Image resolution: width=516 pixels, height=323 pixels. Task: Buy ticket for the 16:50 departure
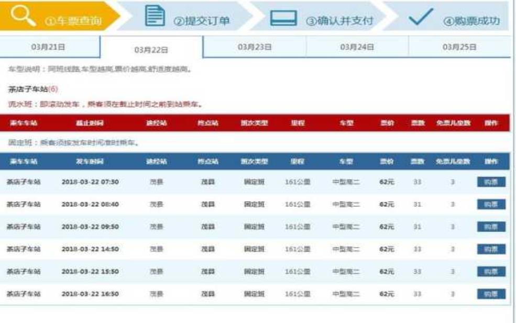coord(491,294)
